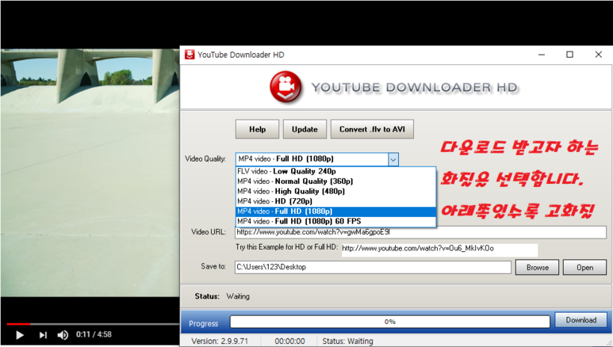
Task: Click the 0% progress bar
Action: [390, 322]
